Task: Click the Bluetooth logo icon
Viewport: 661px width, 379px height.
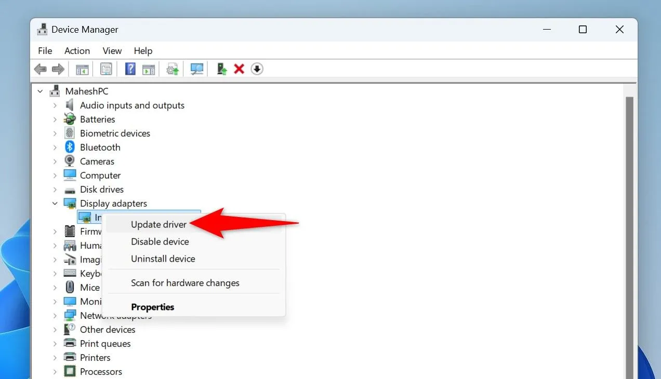Action: (70, 147)
